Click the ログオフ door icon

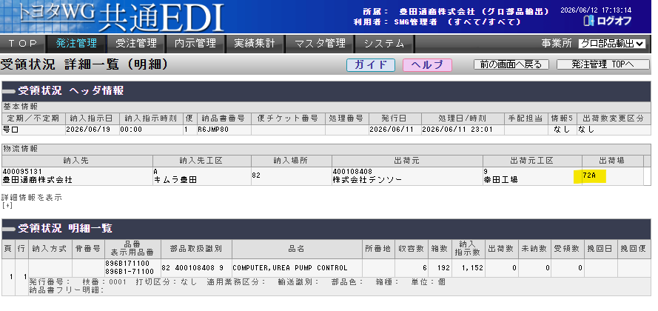[588, 21]
